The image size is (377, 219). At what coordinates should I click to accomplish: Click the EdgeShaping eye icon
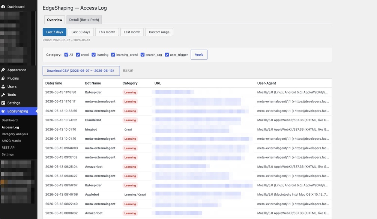pyautogui.click(x=3, y=111)
